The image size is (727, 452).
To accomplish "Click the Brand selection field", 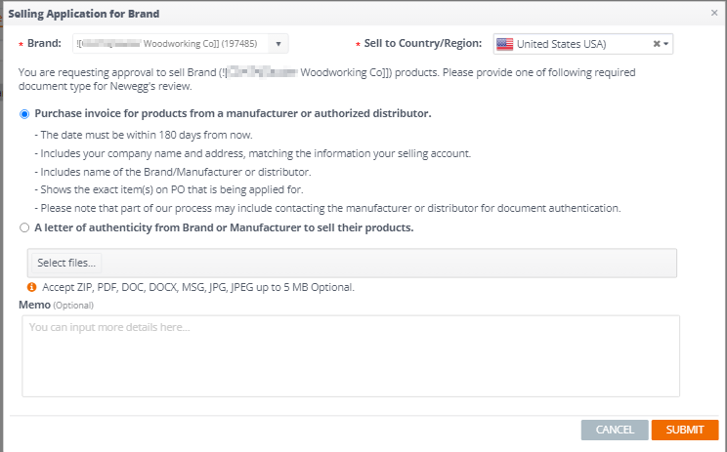I will pyautogui.click(x=181, y=44).
